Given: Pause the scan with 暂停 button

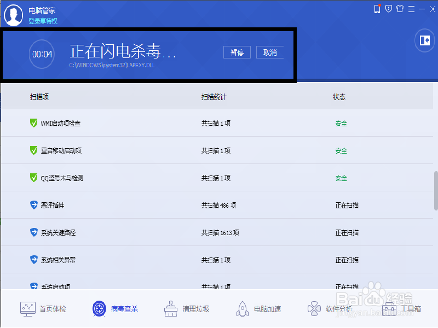Looking at the screenshot, I should 237,52.
